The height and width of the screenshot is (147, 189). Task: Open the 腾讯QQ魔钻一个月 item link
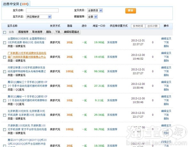point(28,99)
